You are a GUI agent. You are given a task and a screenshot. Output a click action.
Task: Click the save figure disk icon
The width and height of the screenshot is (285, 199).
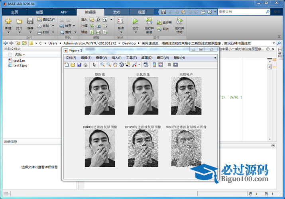(x=79, y=65)
